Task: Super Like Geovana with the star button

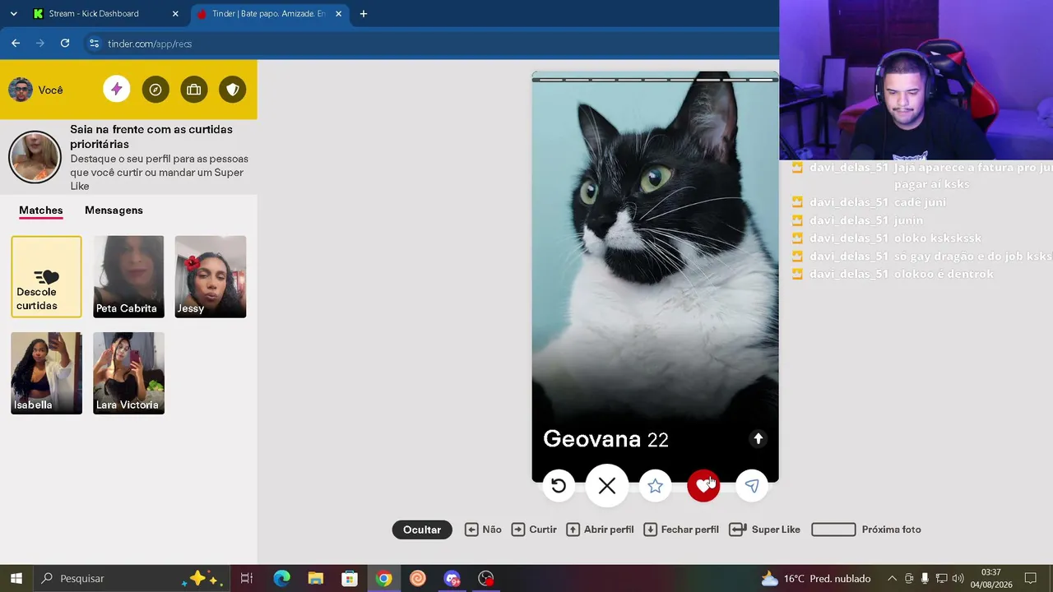Action: click(655, 486)
